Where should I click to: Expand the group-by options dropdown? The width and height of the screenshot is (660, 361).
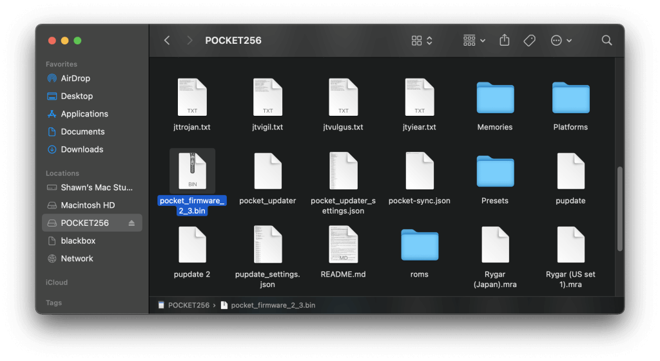coord(474,41)
